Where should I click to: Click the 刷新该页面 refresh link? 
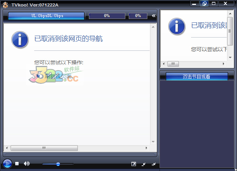(58, 76)
